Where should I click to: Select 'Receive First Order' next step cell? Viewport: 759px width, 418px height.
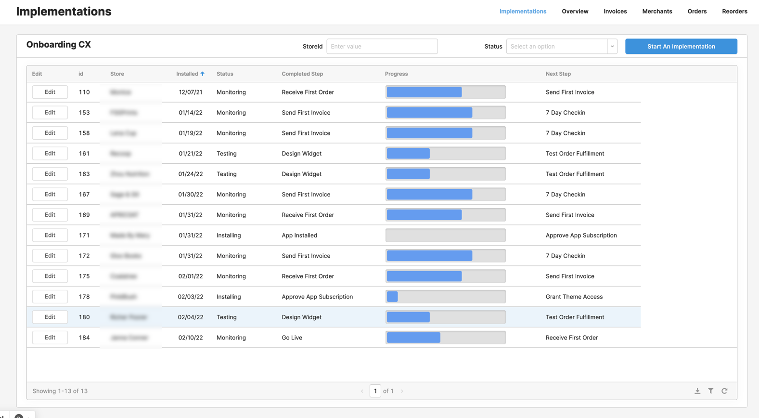(x=572, y=338)
